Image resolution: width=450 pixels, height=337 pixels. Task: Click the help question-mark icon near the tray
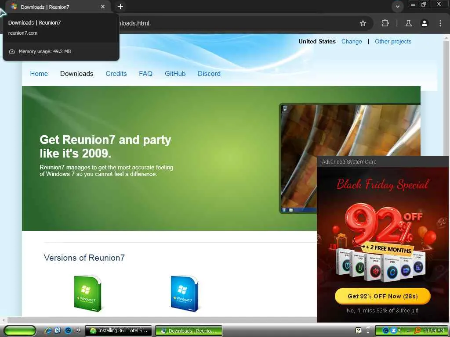pos(358,331)
